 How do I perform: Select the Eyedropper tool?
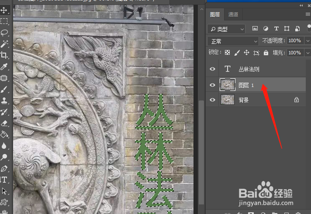point(4,67)
